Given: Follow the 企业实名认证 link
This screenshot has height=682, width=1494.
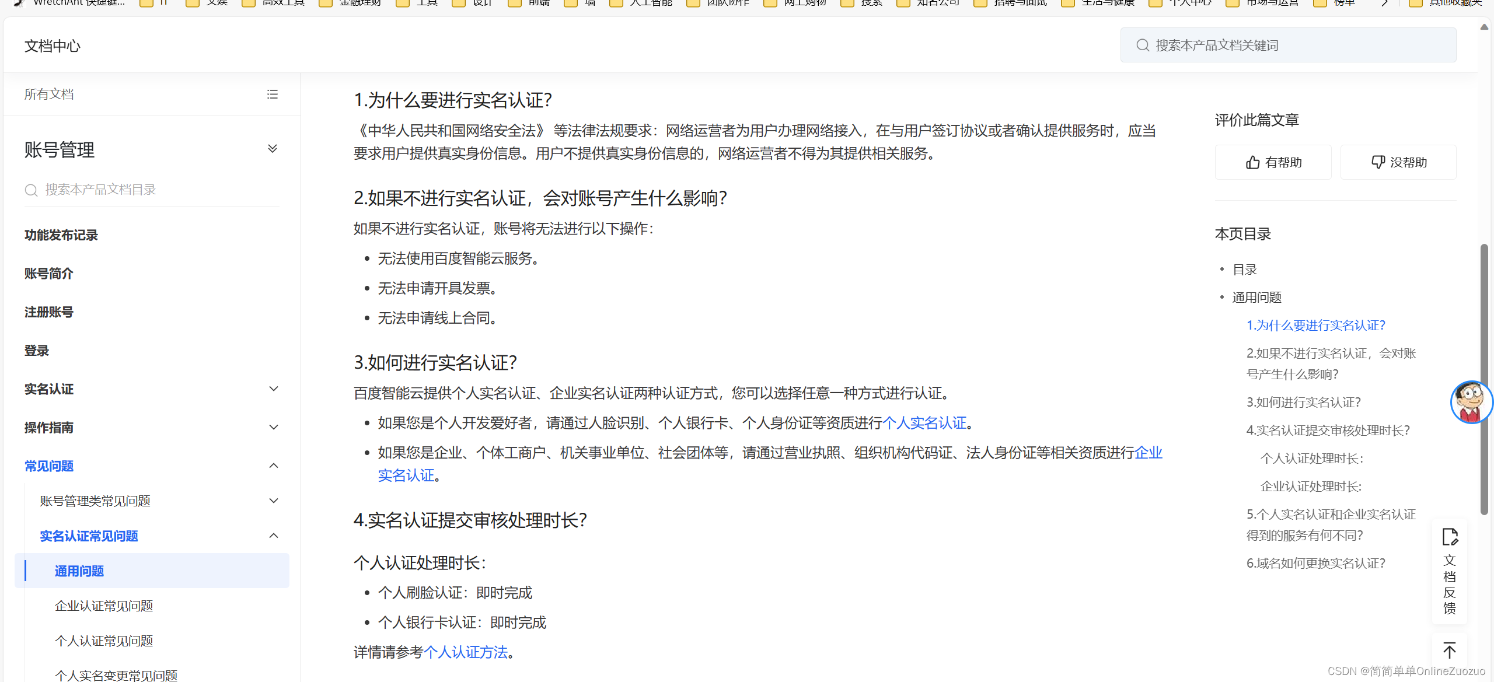Looking at the screenshot, I should click(1149, 453).
